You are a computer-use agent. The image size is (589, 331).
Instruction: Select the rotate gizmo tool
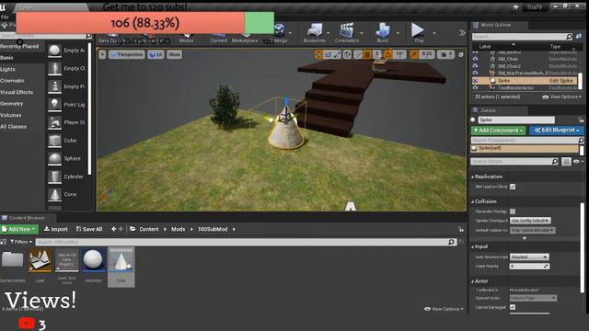pyautogui.click(x=328, y=54)
